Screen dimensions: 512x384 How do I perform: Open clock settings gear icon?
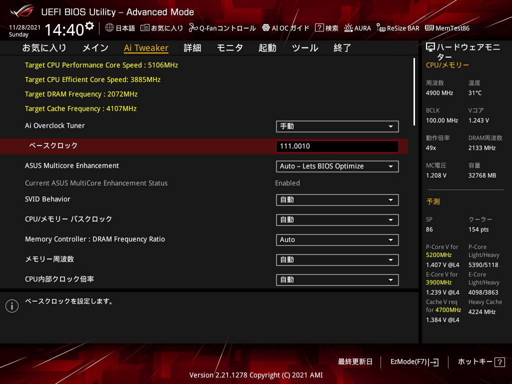89,25
